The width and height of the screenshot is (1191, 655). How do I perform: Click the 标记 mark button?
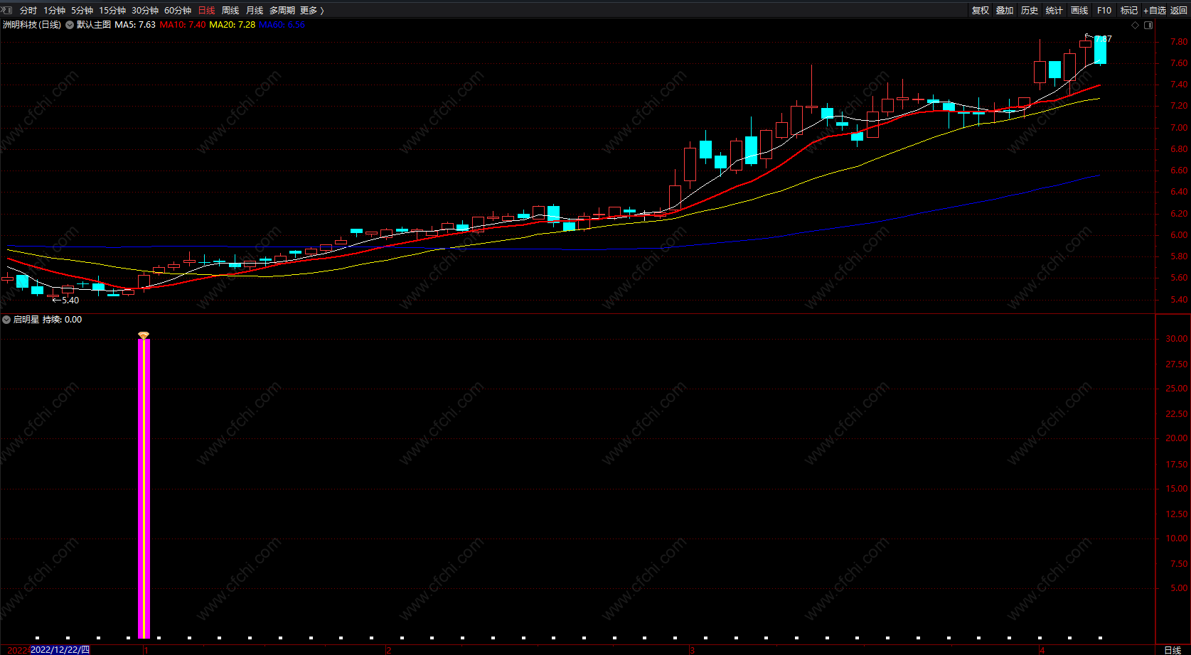[x=1129, y=11]
